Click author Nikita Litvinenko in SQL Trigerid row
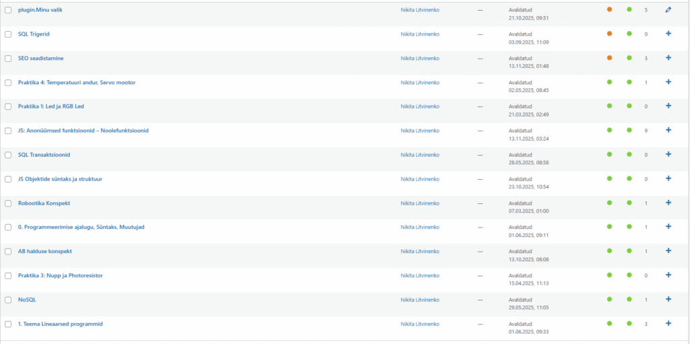 coord(420,34)
